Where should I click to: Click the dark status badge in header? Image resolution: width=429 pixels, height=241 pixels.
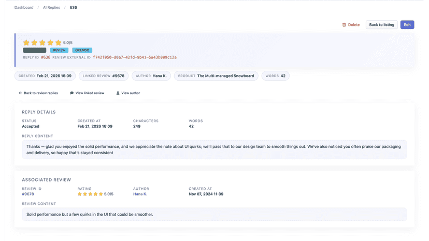[x=35, y=50]
